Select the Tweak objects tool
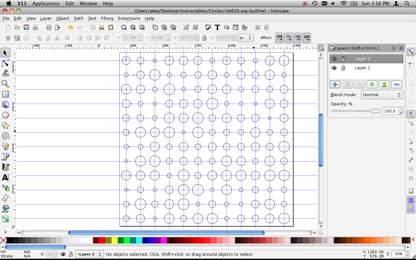 click(5, 73)
